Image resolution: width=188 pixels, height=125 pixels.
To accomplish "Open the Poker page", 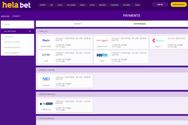I will coord(137,5).
